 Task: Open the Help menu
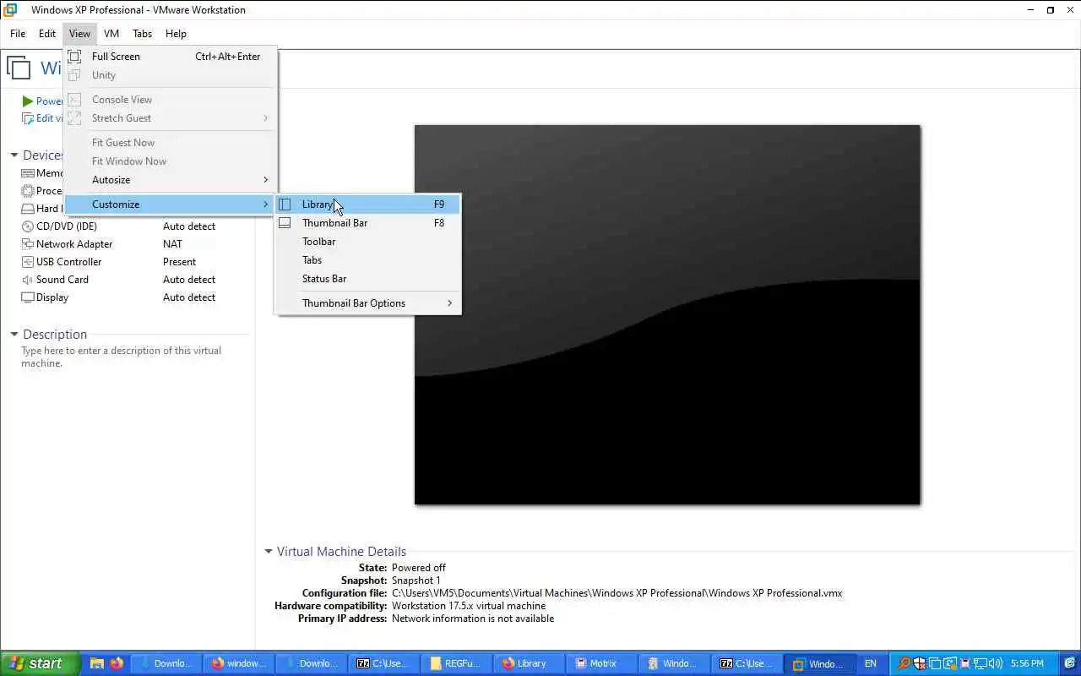pyautogui.click(x=176, y=34)
